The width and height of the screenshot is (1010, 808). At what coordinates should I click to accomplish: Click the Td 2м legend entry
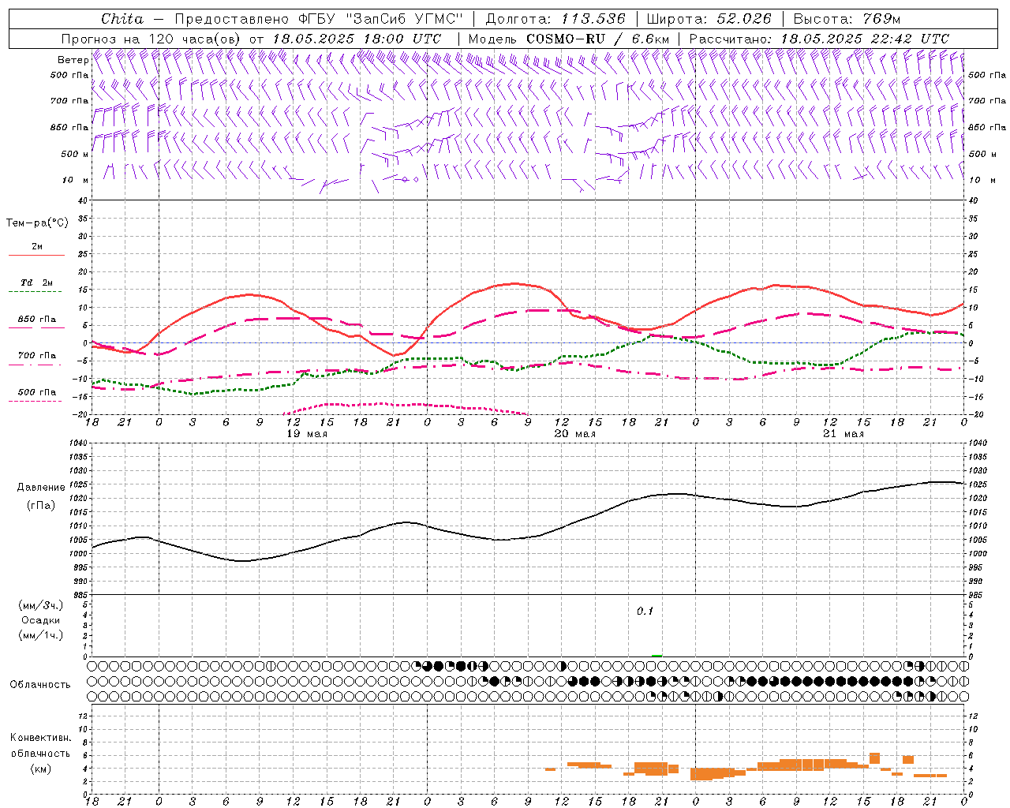[x=36, y=282]
